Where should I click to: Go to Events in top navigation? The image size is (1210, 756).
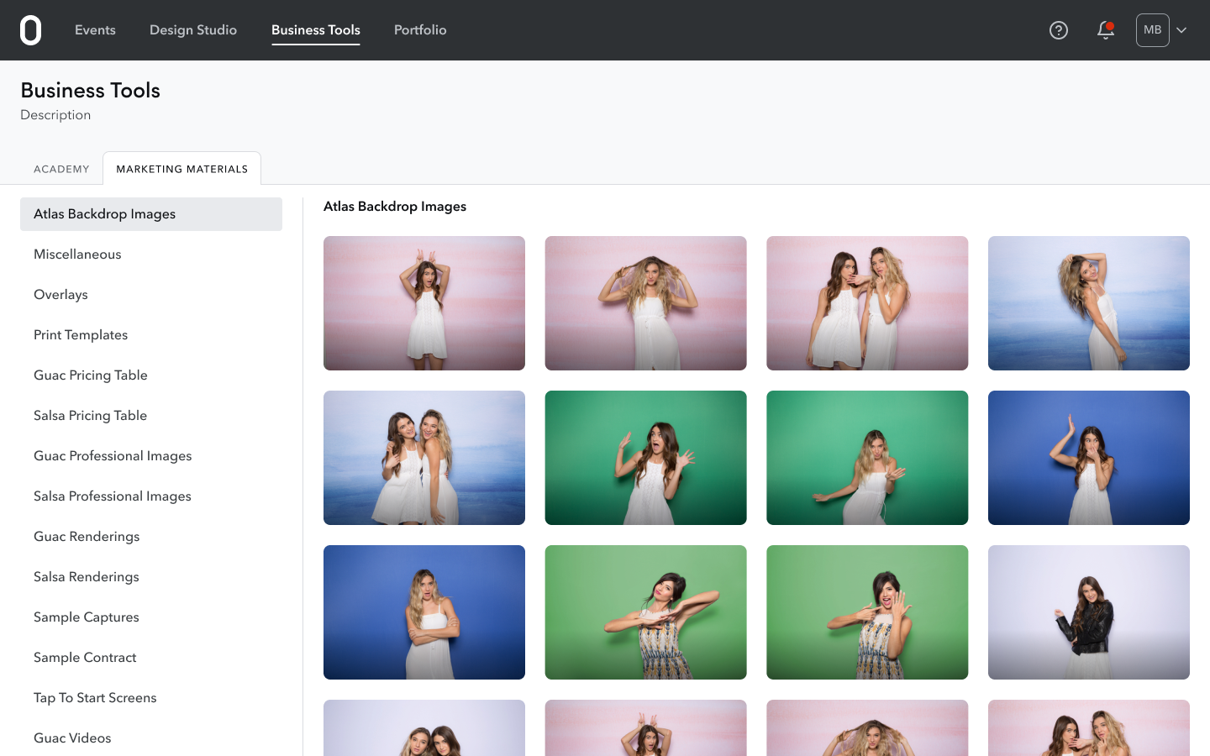pos(95,30)
